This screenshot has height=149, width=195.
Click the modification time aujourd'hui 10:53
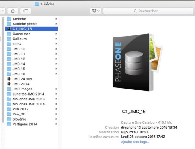coord(135,132)
